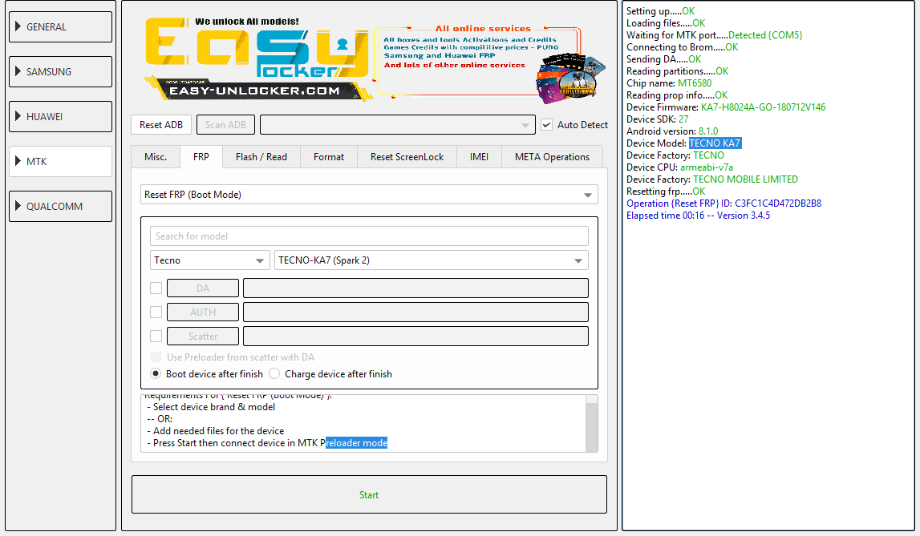The width and height of the screenshot is (920, 536).
Task: Open the Flash / Read tab
Action: pos(261,157)
